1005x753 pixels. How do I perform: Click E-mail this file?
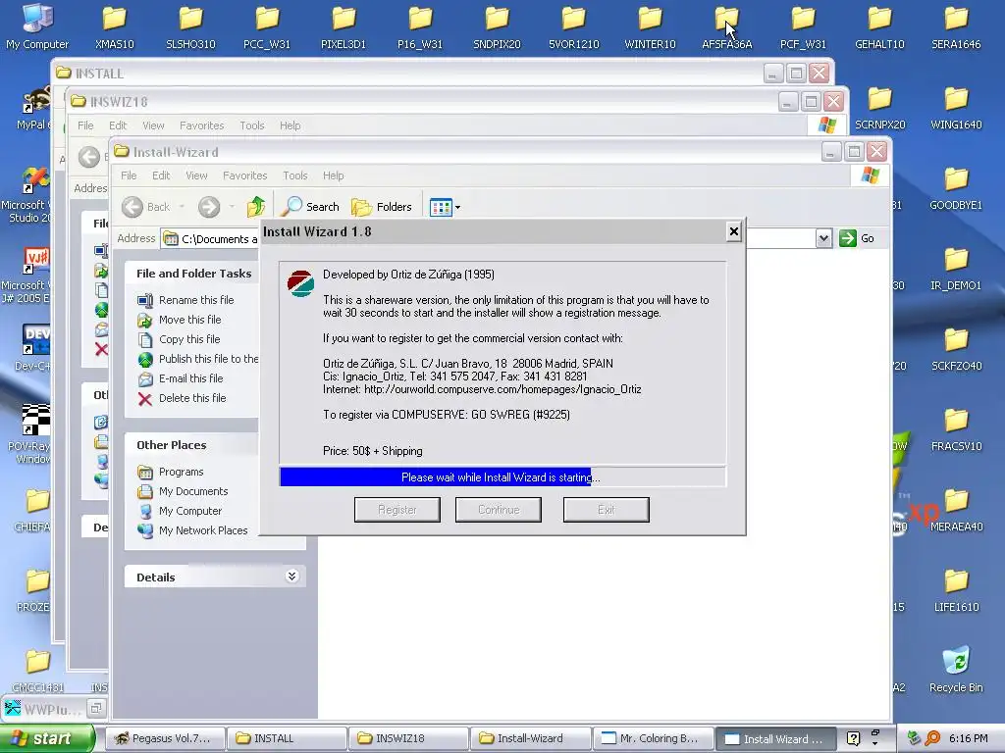191,378
